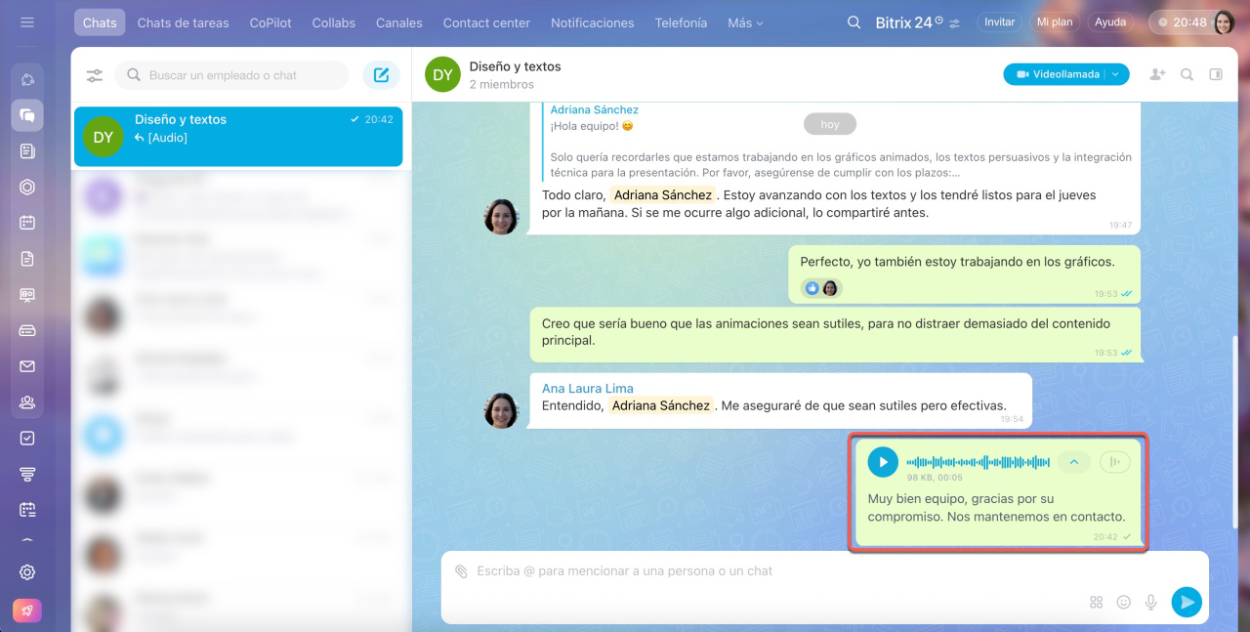Open user profile avatar in top bar
The height and width of the screenshot is (632, 1250).
1224,21
